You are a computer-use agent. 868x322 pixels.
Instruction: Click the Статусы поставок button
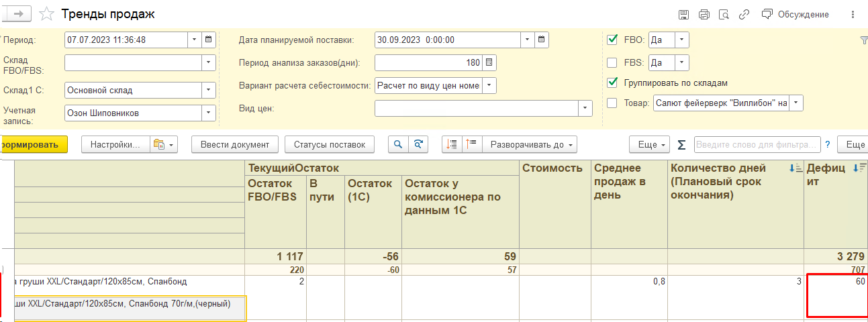330,144
